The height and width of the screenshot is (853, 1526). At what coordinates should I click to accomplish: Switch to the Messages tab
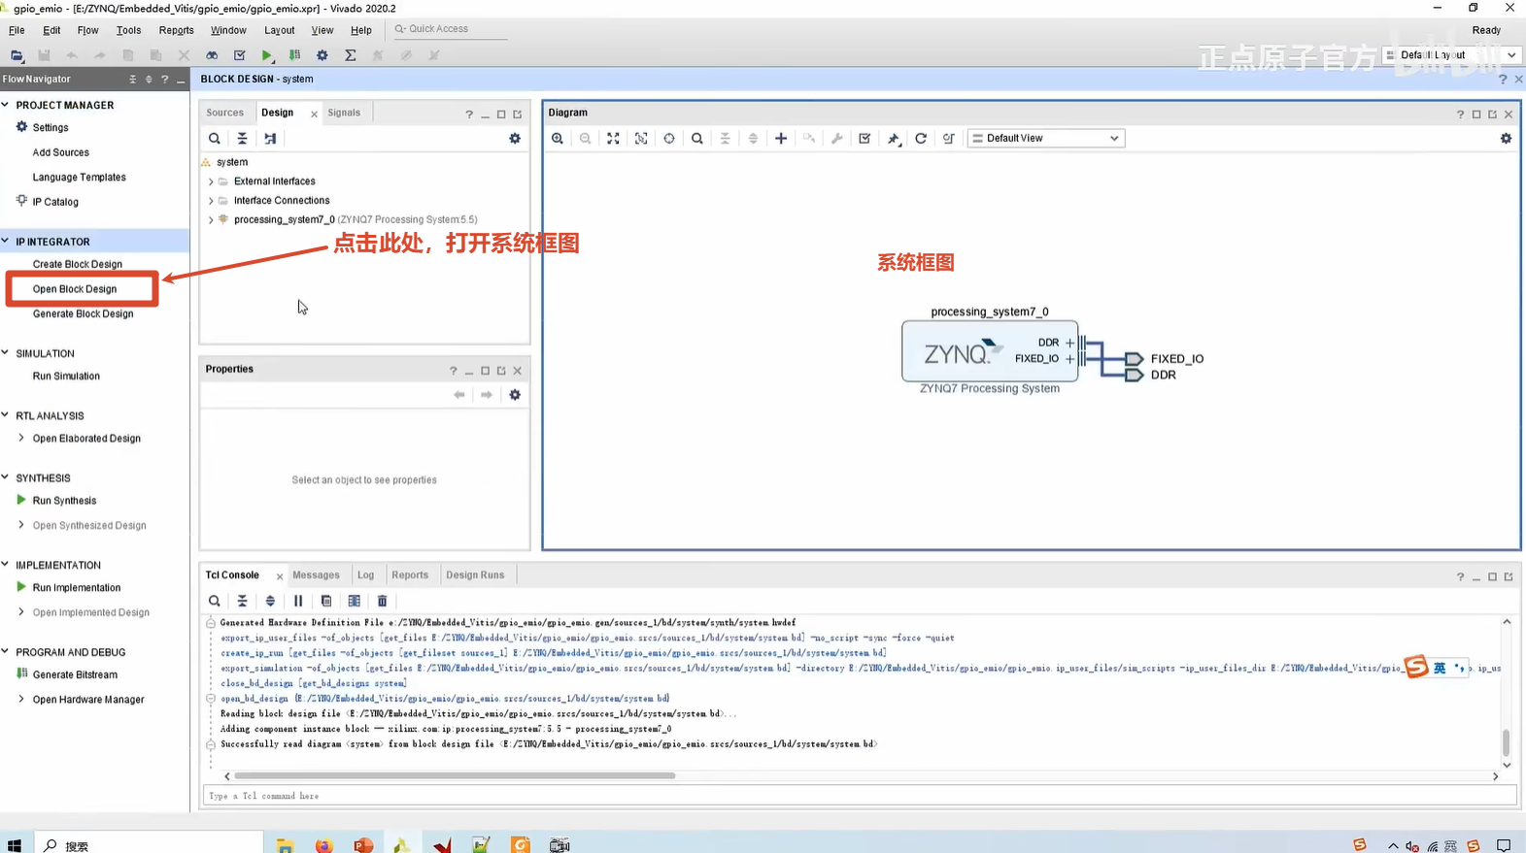(316, 575)
